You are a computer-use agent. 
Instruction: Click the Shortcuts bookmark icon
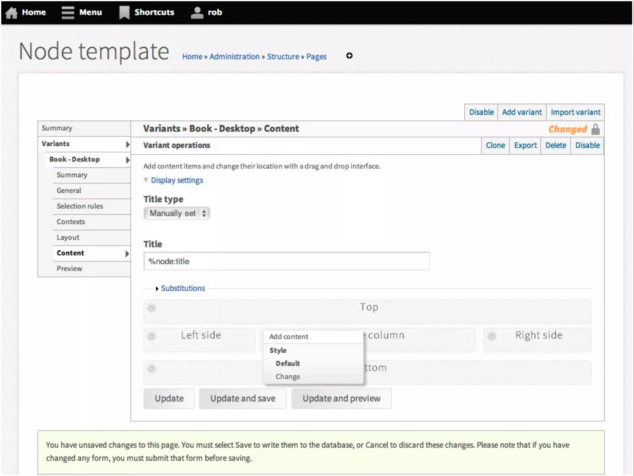(x=124, y=13)
